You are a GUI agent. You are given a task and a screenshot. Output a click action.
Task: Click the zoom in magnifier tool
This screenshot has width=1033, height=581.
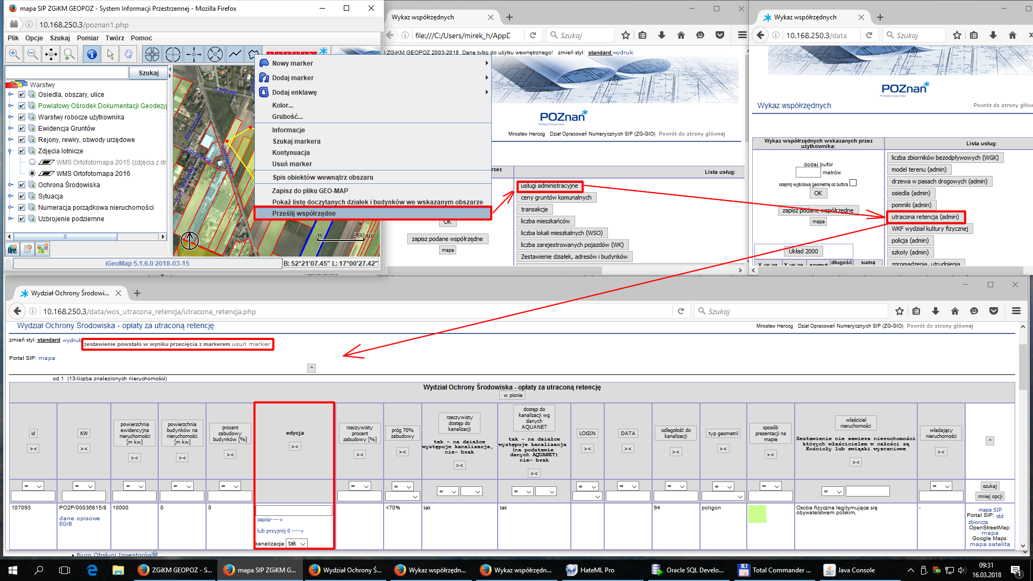coord(15,54)
